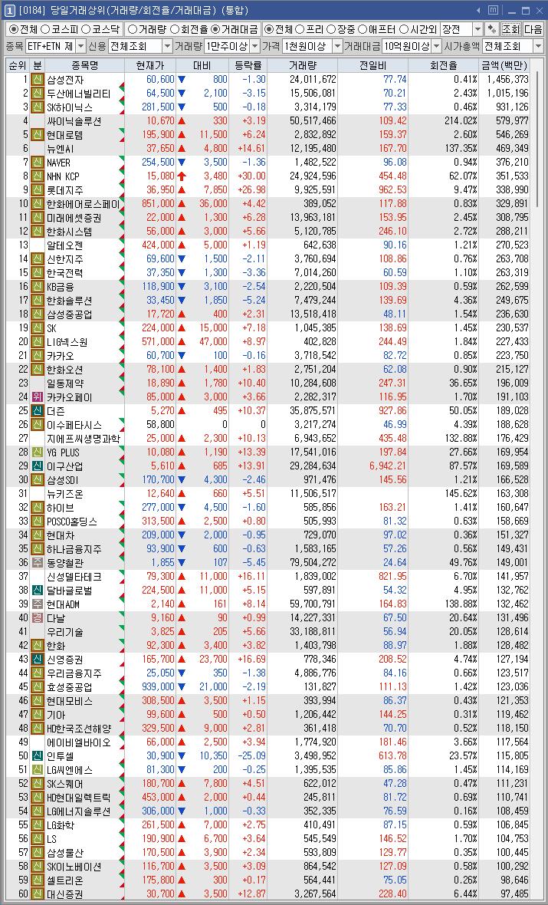
Task: Select the 거래대금 ranking radio button
Action: pyautogui.click(x=235, y=29)
